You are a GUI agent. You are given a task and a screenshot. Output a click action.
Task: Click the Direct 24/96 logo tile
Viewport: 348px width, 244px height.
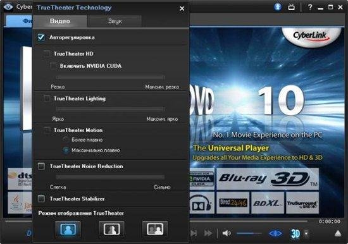233,203
